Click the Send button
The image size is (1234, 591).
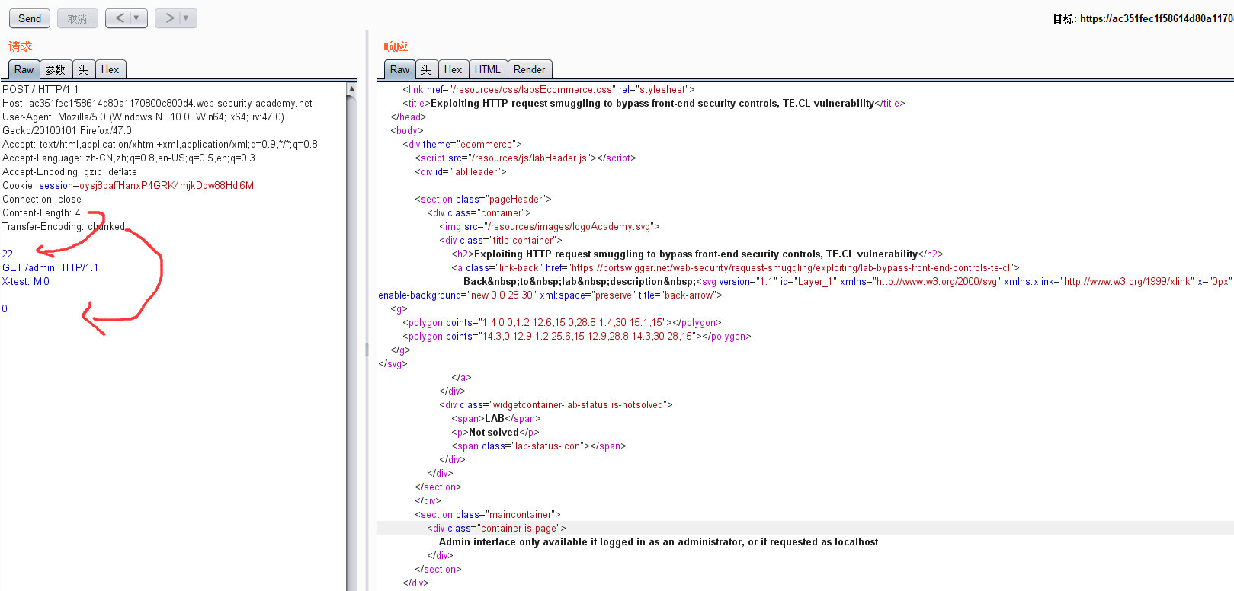(x=30, y=18)
